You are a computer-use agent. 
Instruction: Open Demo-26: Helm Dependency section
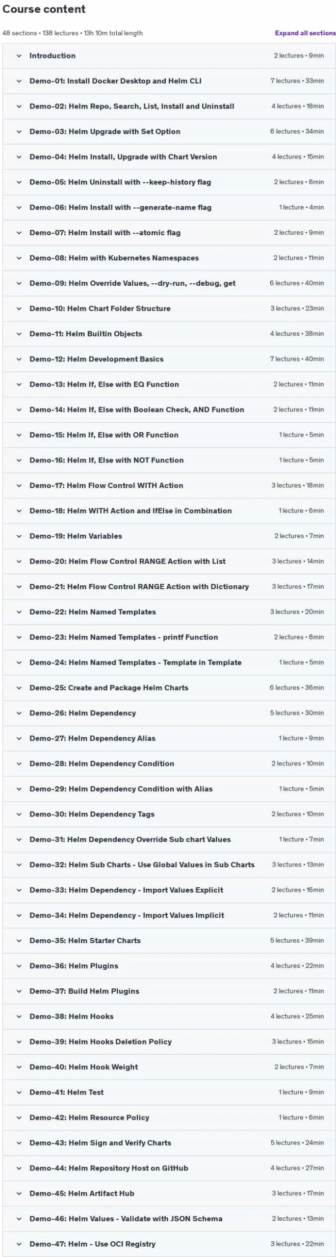coord(169,713)
